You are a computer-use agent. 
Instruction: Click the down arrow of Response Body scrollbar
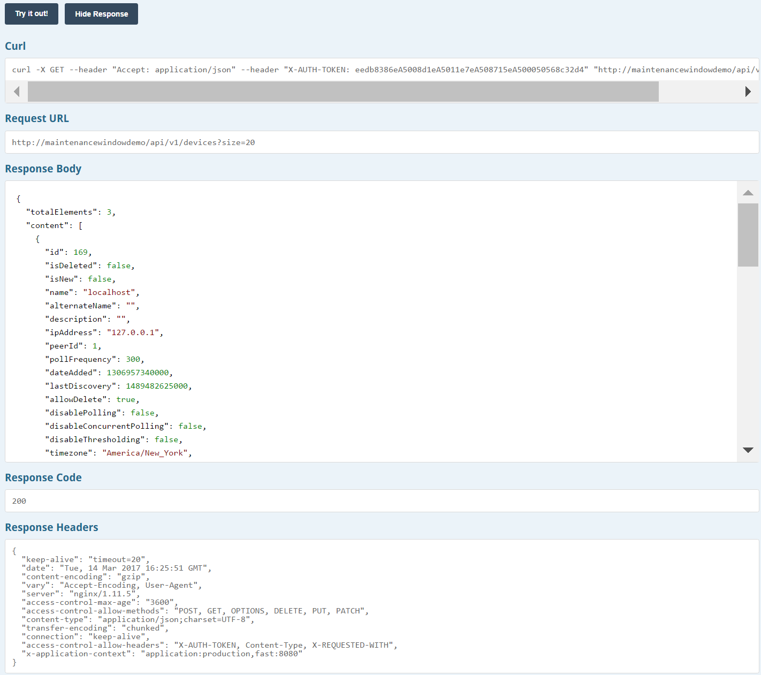(x=748, y=450)
